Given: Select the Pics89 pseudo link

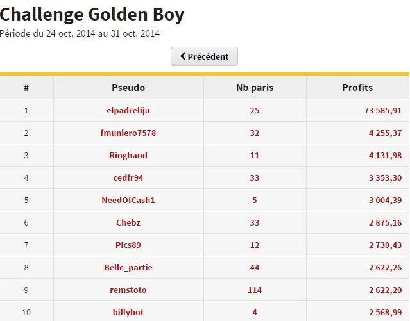Looking at the screenshot, I should 128,245.
